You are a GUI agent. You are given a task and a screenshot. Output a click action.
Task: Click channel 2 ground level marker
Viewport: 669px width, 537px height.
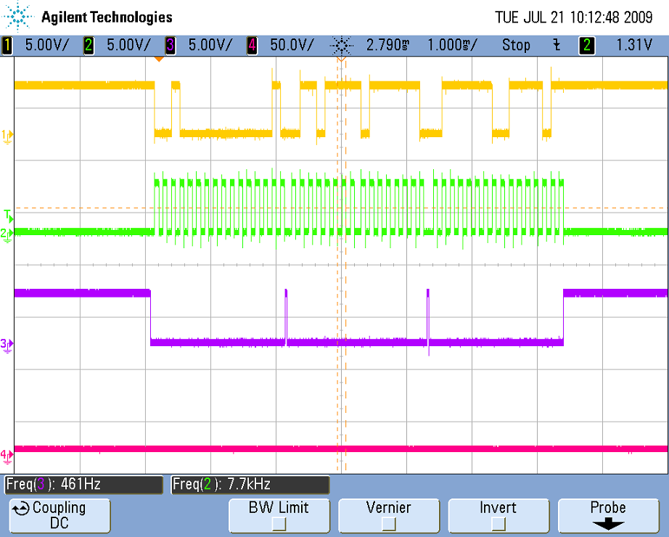(7, 234)
